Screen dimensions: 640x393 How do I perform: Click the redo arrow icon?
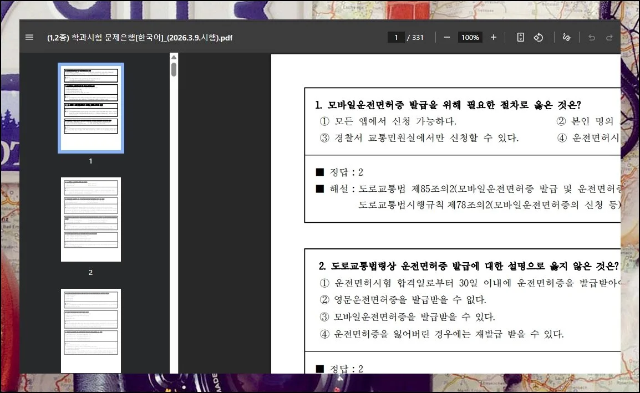pos(609,37)
